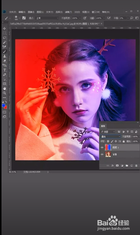The width and height of the screenshot is (140, 235).
Task: Open the 文字(Y) menu
Action: coord(50,12)
